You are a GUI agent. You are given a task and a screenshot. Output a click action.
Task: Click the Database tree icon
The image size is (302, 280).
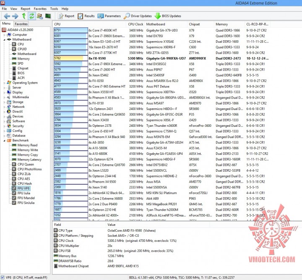[9, 136]
